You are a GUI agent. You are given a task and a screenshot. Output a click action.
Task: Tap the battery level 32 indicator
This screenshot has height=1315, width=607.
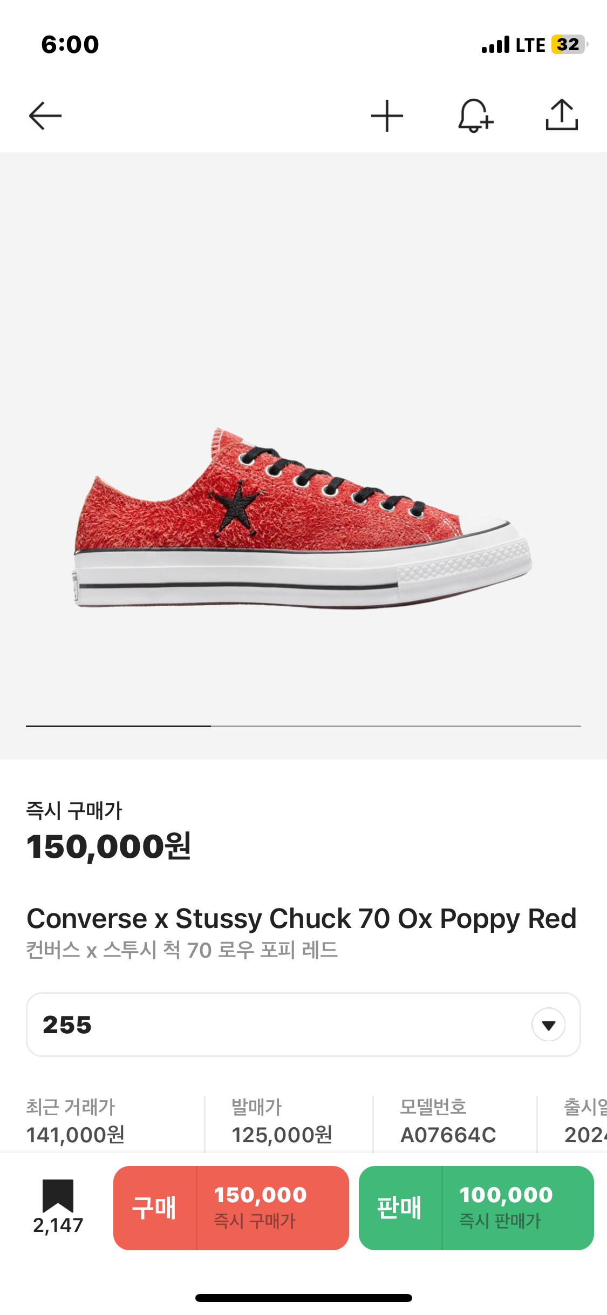(x=569, y=44)
